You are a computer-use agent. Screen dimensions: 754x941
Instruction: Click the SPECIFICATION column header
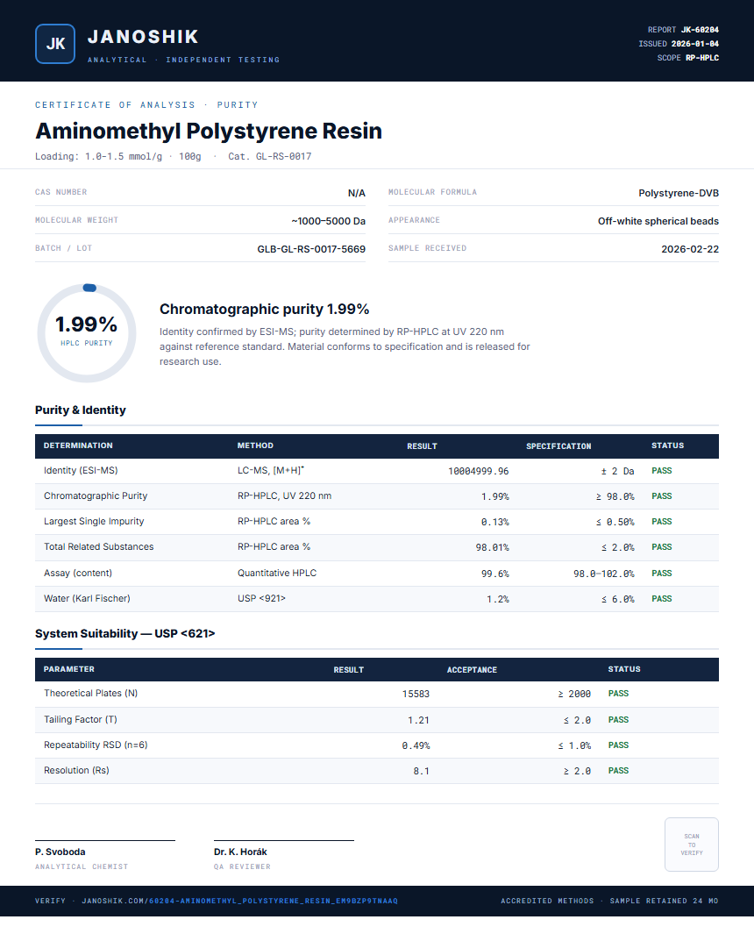coord(558,446)
